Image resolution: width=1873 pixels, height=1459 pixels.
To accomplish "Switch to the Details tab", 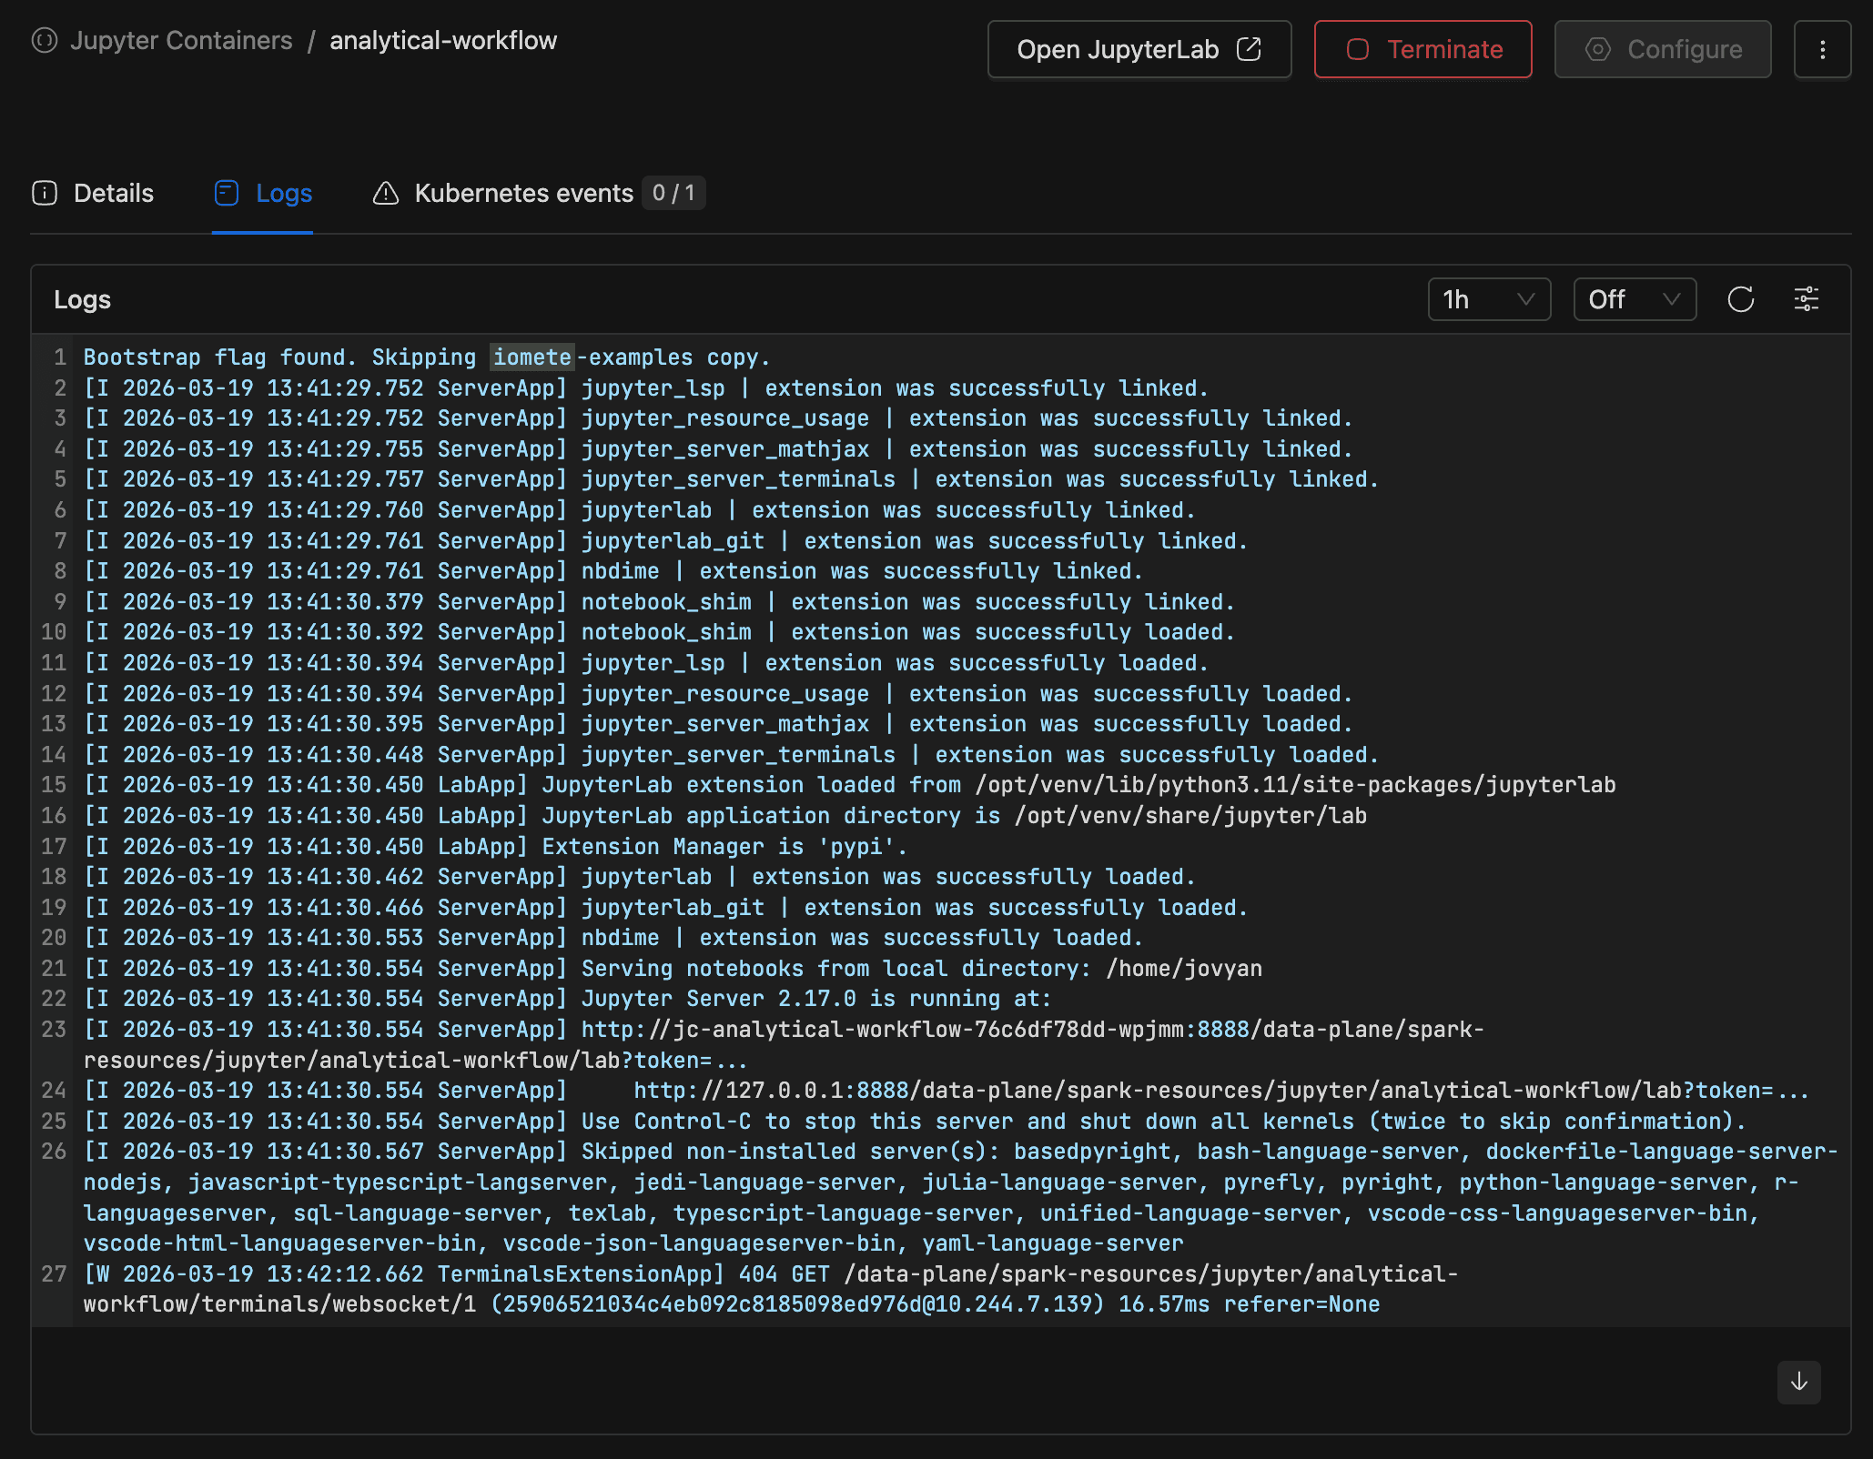I will tap(113, 193).
